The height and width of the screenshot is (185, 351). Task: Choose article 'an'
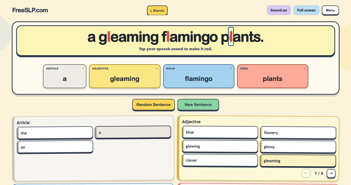click(55, 147)
